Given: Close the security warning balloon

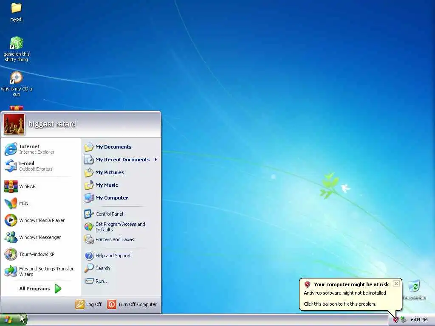Looking at the screenshot, I should [396, 284].
